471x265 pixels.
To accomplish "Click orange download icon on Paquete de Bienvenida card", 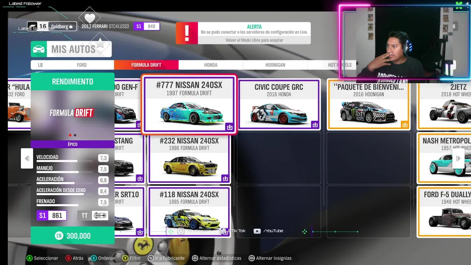I will pyautogui.click(x=405, y=125).
